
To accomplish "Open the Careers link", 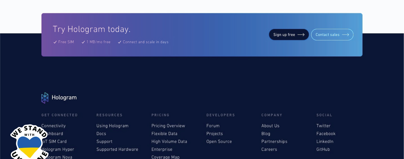I will point(269,149).
